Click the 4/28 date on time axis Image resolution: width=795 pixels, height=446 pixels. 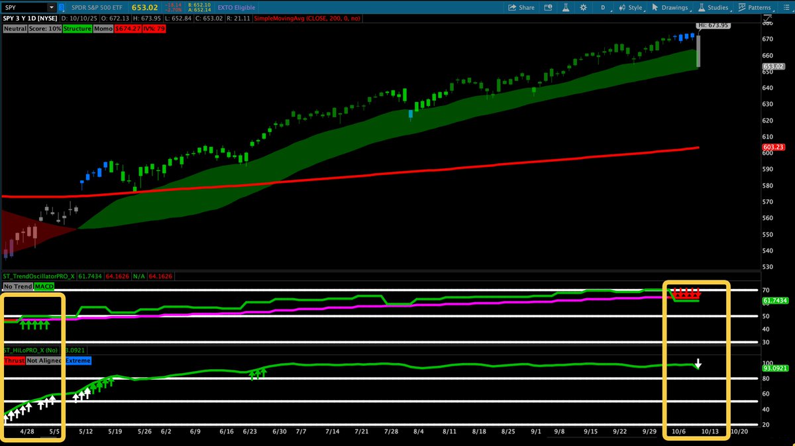click(28, 431)
